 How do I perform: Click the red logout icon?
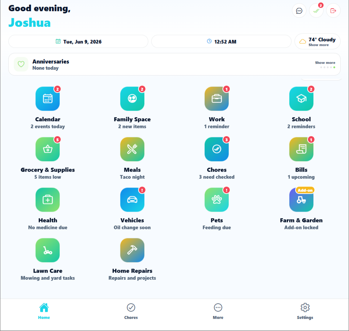333,11
